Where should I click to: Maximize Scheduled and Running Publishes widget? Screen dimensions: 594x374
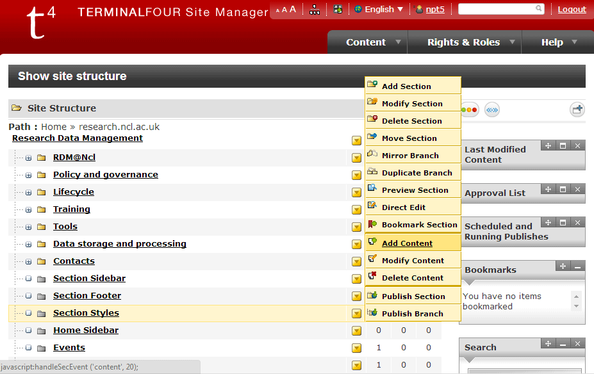[x=563, y=222]
